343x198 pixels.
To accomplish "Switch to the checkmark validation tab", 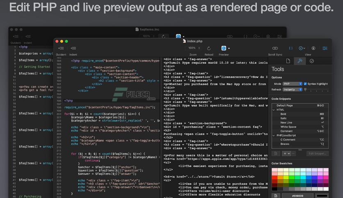I will [311, 61].
